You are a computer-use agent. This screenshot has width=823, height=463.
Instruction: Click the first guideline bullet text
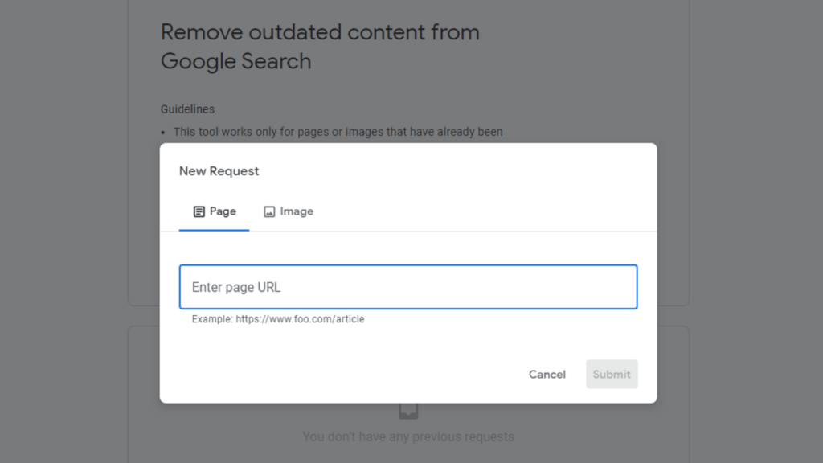click(338, 131)
